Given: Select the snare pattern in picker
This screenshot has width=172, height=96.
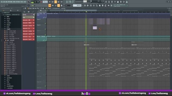Looking at the screenshot, I should [x=28, y=37].
